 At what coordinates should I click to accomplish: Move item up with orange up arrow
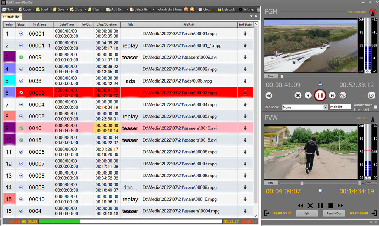click(186, 9)
